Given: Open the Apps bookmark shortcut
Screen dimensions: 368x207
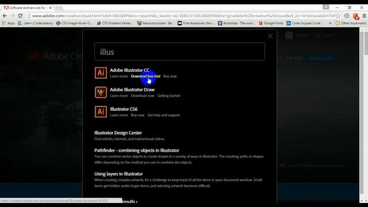Looking at the screenshot, I should click(x=9, y=23).
